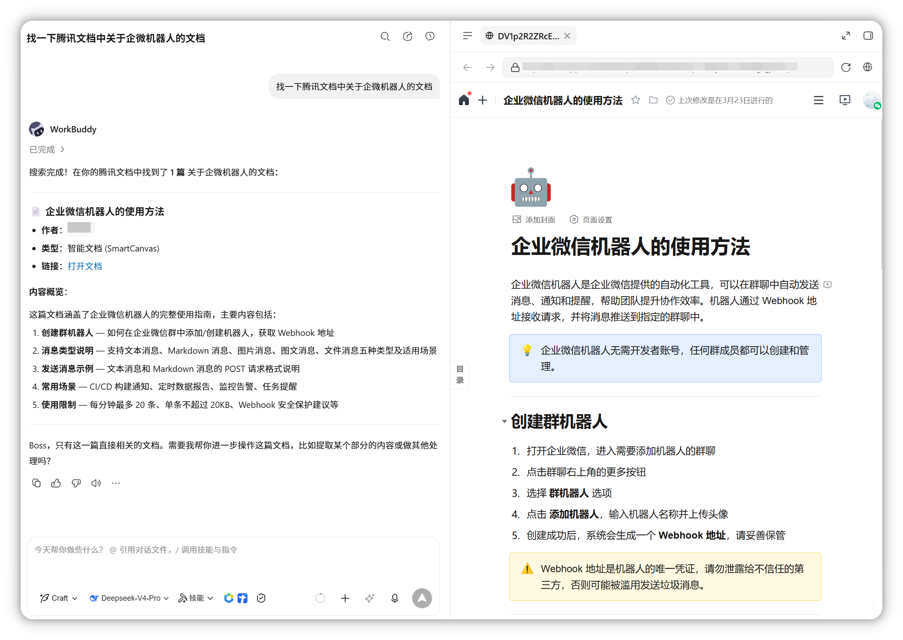Click the Tencent Docs connector icon

243,598
